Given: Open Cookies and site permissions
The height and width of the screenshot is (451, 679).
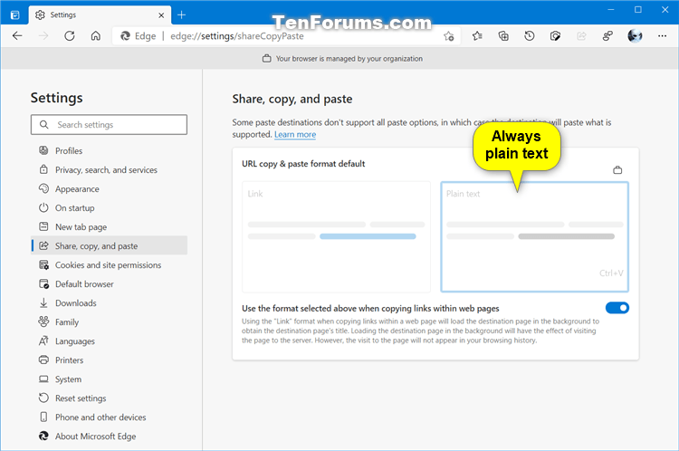Looking at the screenshot, I should (x=110, y=265).
